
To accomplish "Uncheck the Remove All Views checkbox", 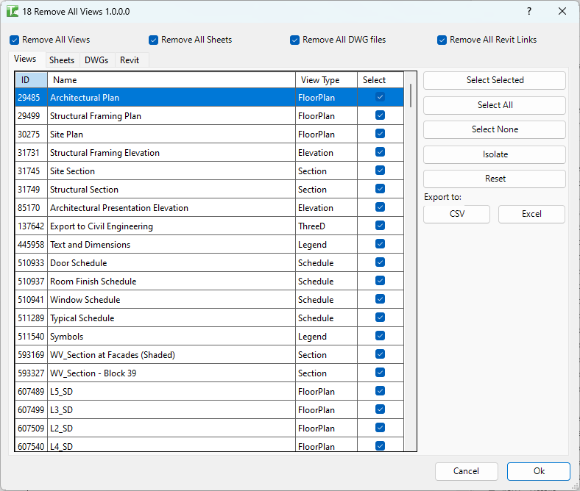I will coord(15,40).
